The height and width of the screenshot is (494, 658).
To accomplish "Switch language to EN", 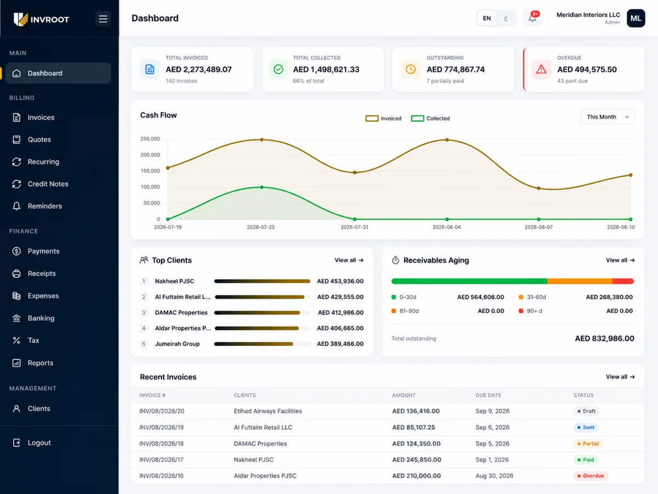I will click(x=486, y=18).
